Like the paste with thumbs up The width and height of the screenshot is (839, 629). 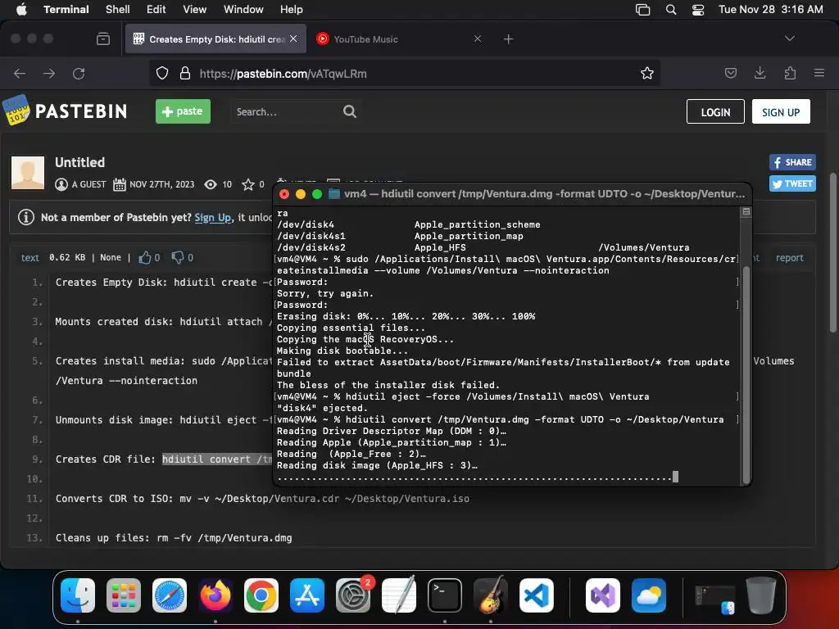(144, 258)
